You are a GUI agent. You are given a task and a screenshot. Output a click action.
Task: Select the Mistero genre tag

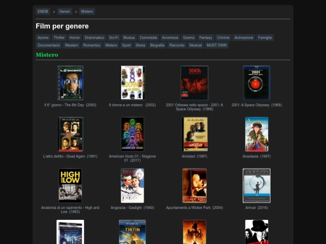click(x=111, y=45)
